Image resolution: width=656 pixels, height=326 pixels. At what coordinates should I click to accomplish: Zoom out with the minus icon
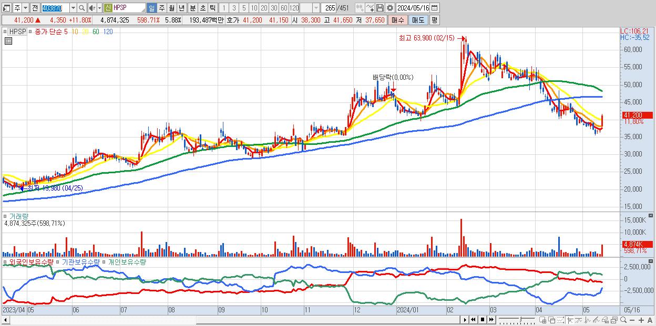click(x=632, y=320)
